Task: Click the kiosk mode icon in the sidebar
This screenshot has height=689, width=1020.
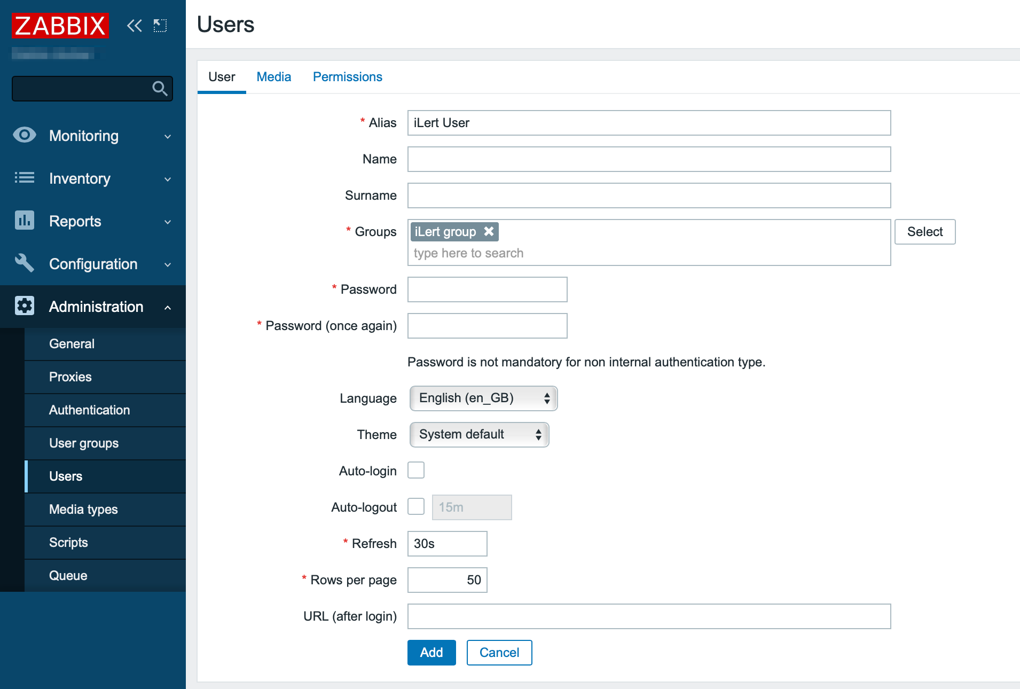Action: pyautogui.click(x=160, y=26)
